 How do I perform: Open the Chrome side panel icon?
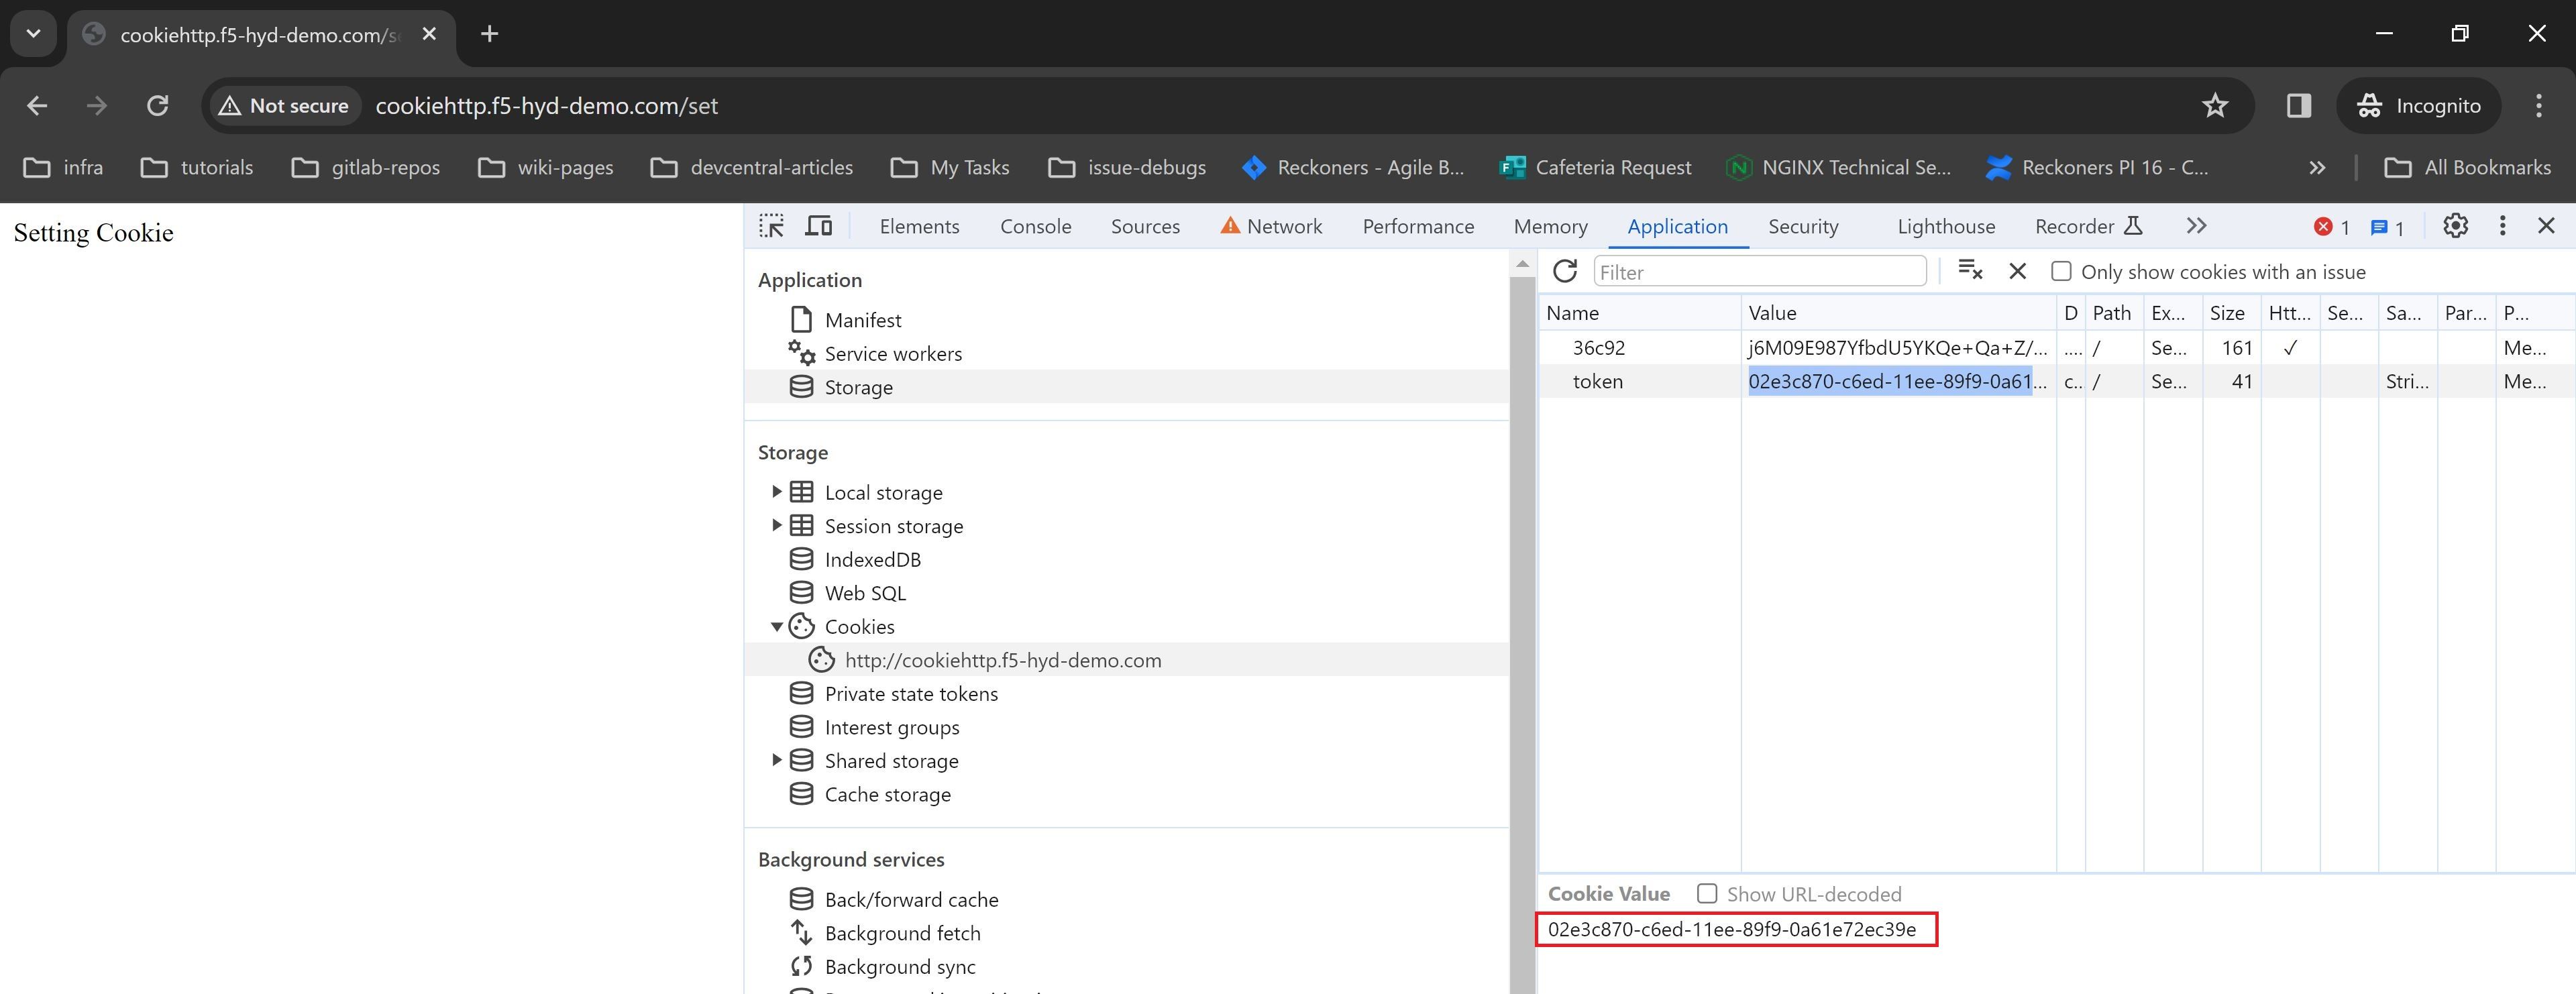(x=2299, y=106)
